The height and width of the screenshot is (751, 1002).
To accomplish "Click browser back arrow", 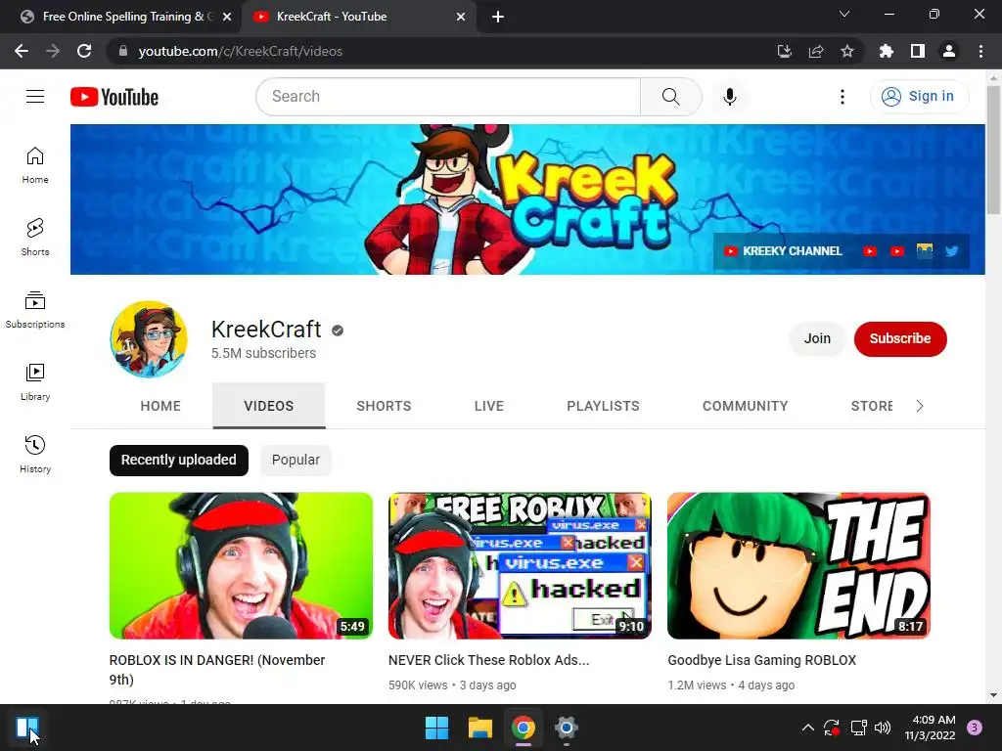I will (x=22, y=51).
